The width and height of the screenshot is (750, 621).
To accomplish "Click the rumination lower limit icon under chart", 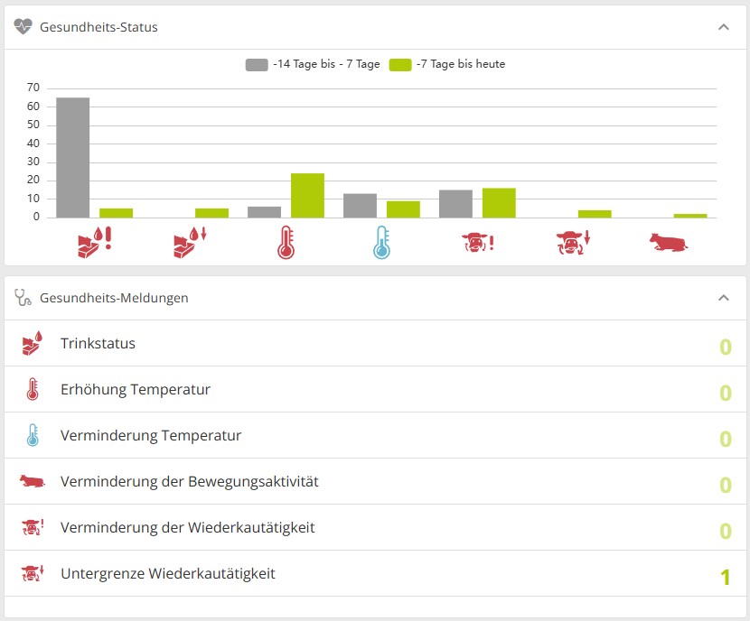I will pos(573,242).
